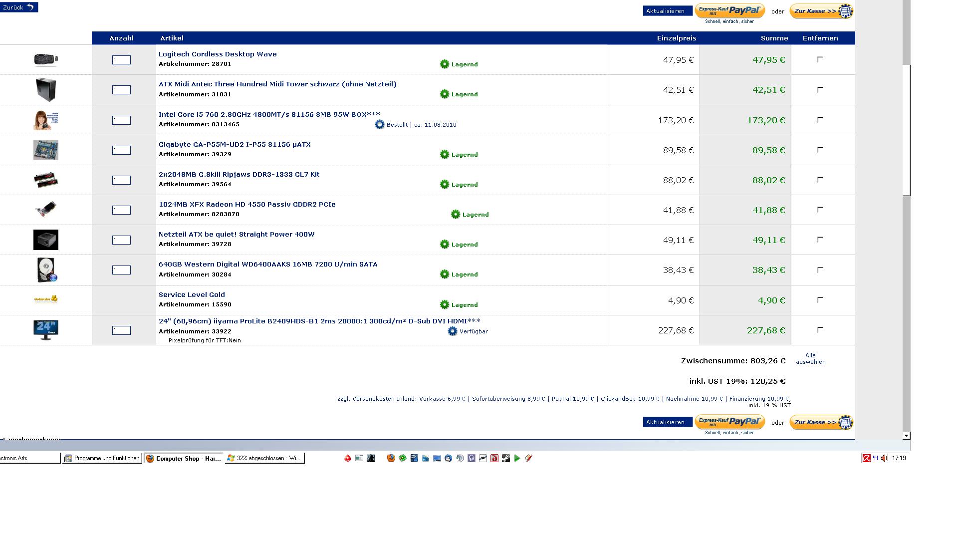This screenshot has width=958, height=539.
Task: Open the Intel Core i5 760 product link
Action: pos(269,114)
